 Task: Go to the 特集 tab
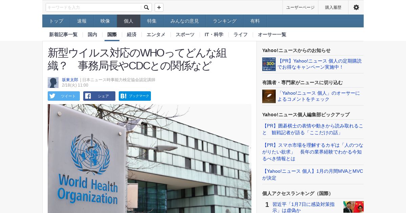click(x=152, y=21)
